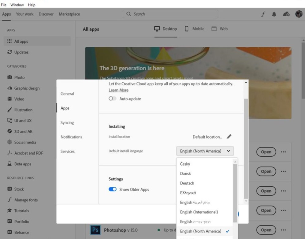Screen dimensions: 305x239
Task: Open the Window menu
Action: point(17,5)
